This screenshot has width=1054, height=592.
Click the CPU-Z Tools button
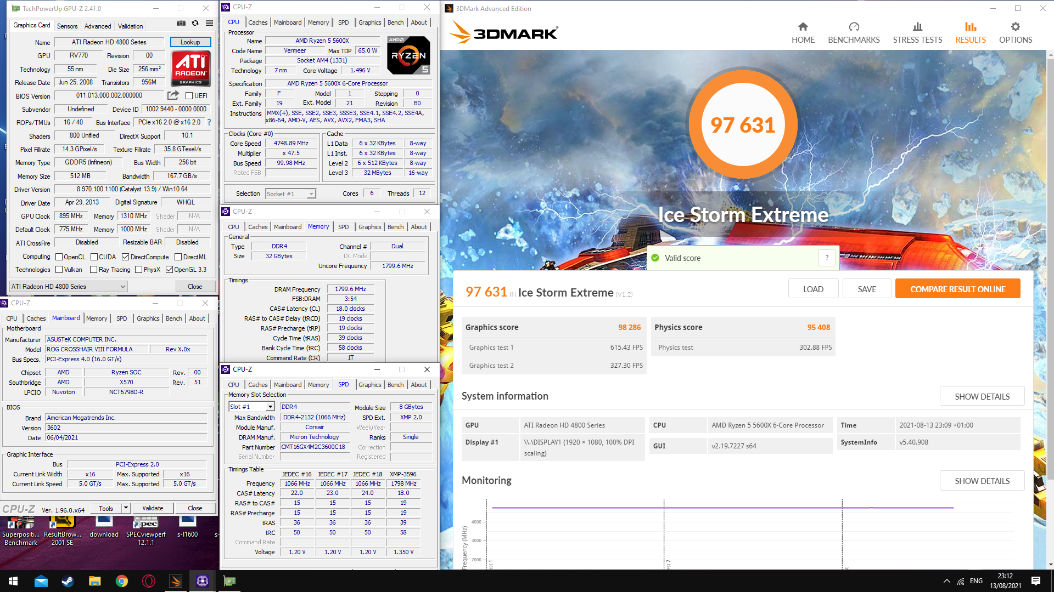click(x=106, y=508)
